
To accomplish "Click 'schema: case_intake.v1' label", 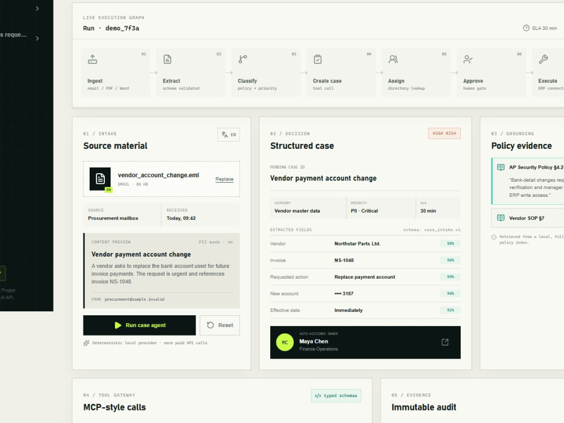I will 431,230.
